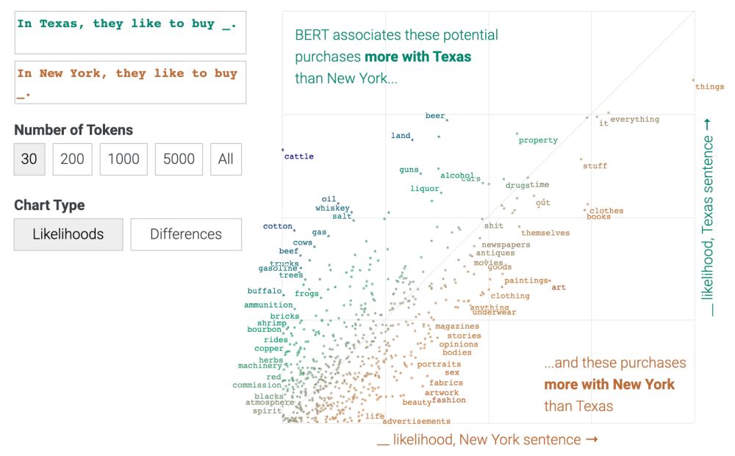
Task: Click the 'things' point in the chart
Action: tap(709, 87)
